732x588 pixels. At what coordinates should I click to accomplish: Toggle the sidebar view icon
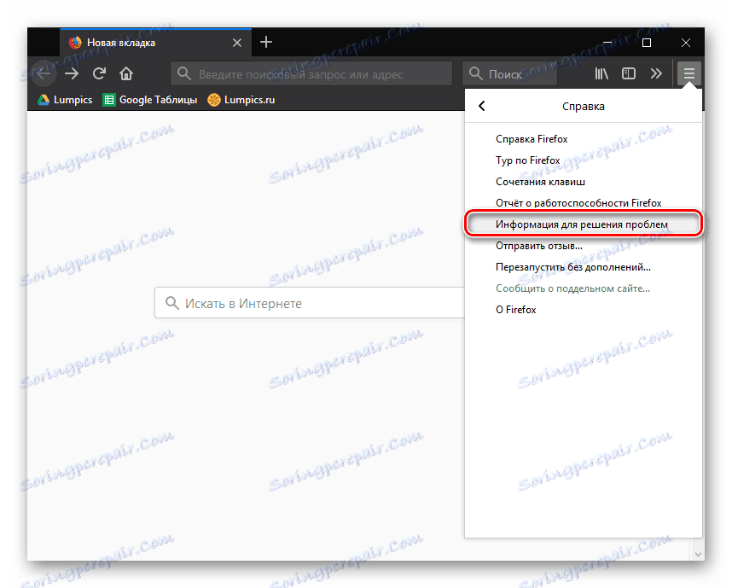pos(629,73)
